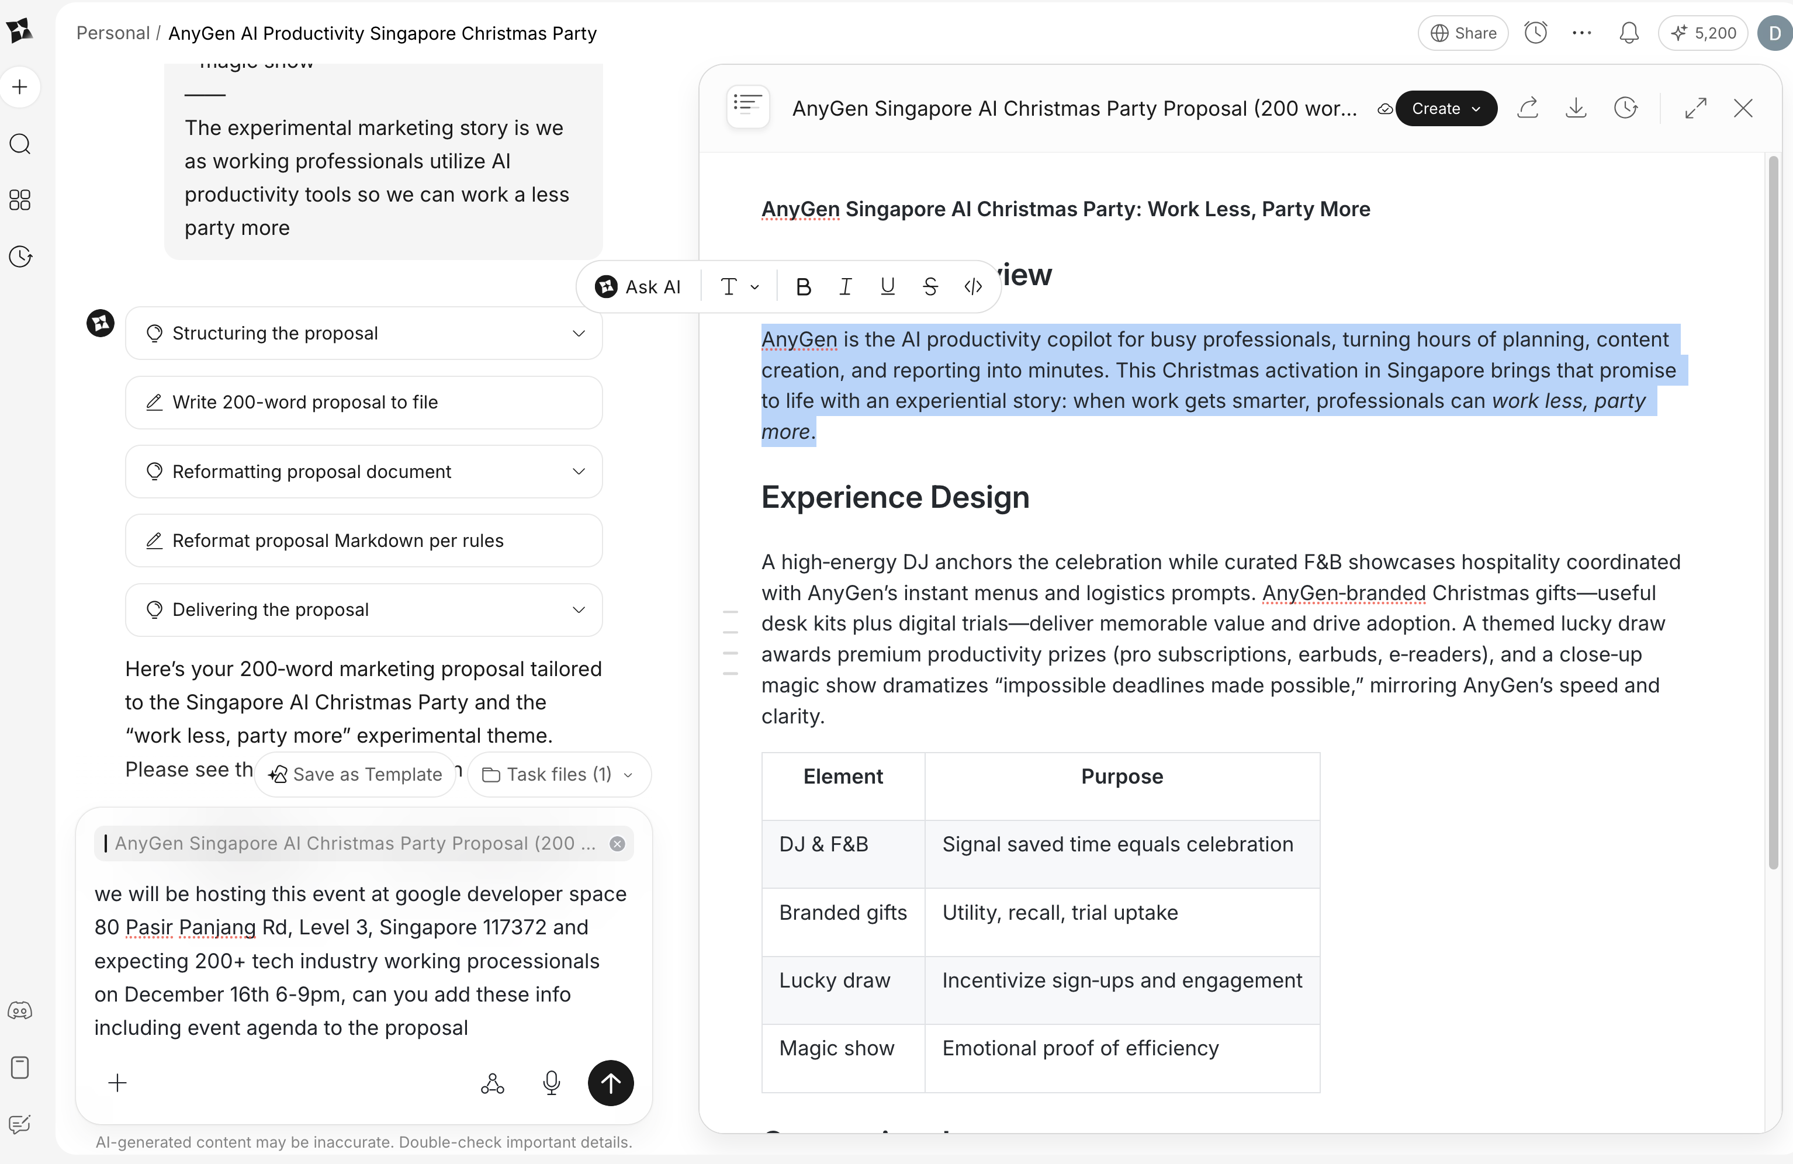Open the Task files dropdown
1793x1164 pixels.
pyautogui.click(x=558, y=774)
